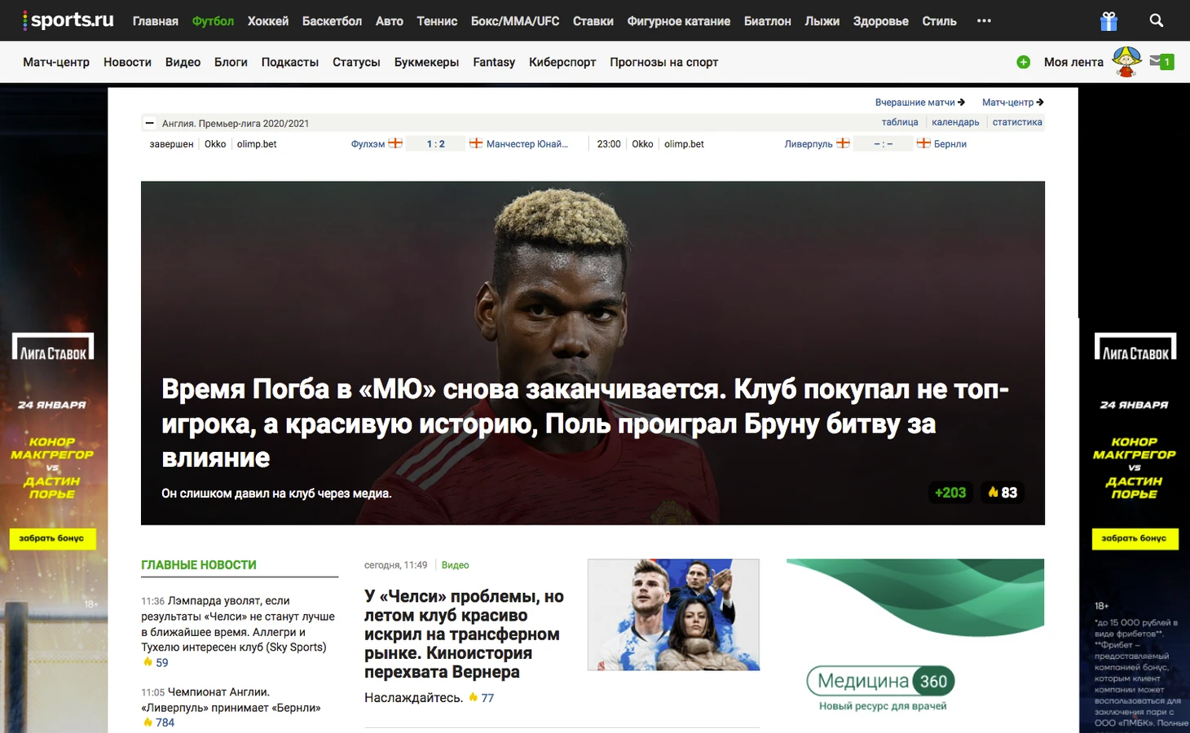Open the search magnifier icon

pyautogui.click(x=1156, y=20)
